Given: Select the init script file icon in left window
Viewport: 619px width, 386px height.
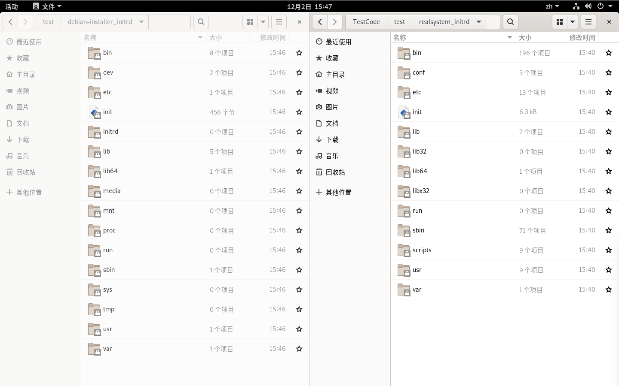Looking at the screenshot, I should pyautogui.click(x=94, y=112).
